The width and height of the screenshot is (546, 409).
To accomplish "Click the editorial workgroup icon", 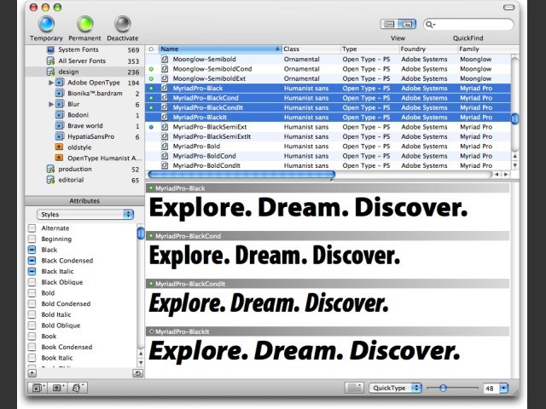I will point(50,180).
